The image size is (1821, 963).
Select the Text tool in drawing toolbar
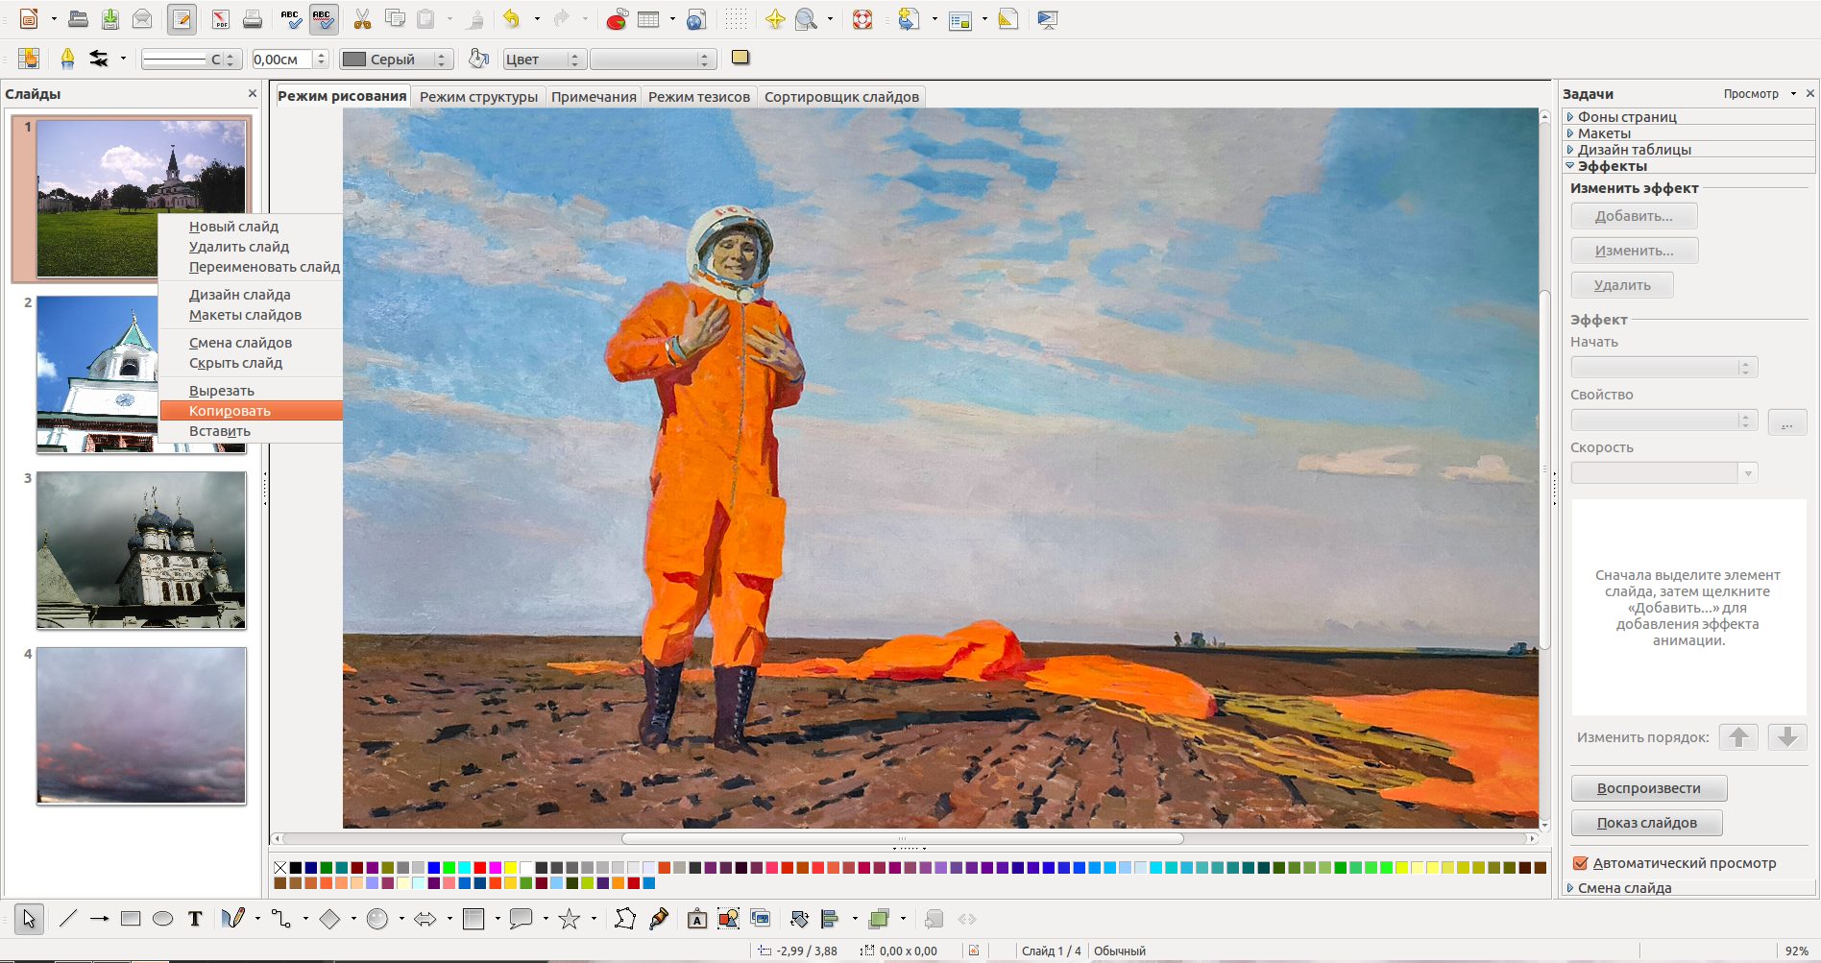coord(195,919)
